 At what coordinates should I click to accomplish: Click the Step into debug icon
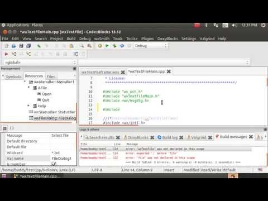[x=28, y=54]
